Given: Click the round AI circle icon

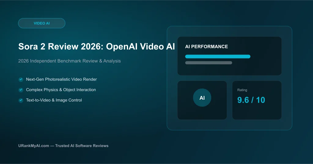Looking at the screenshot, I should (202, 98).
